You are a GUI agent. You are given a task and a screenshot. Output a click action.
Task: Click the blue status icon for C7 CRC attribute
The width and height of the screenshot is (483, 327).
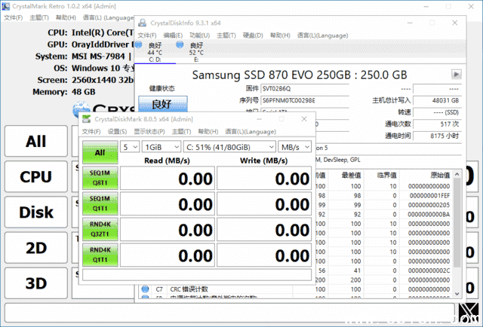(144, 289)
